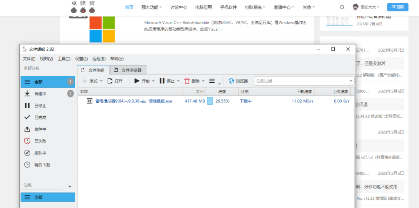Click the plus icon of the Add button

[84, 81]
